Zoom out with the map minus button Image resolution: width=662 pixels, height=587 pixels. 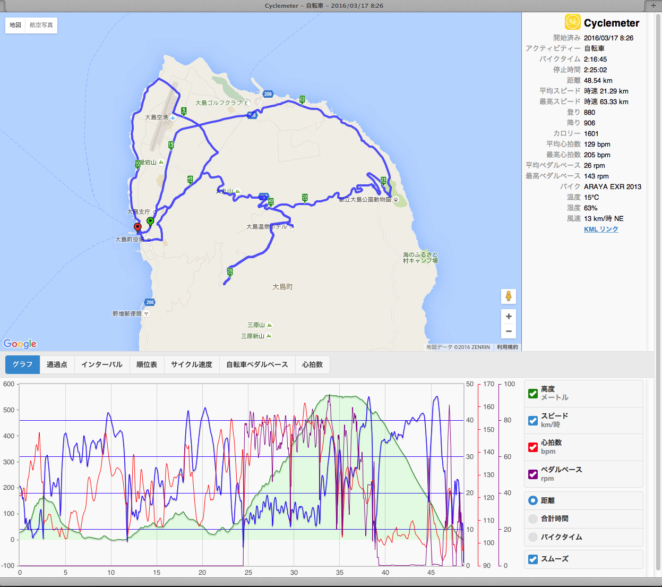click(x=509, y=331)
